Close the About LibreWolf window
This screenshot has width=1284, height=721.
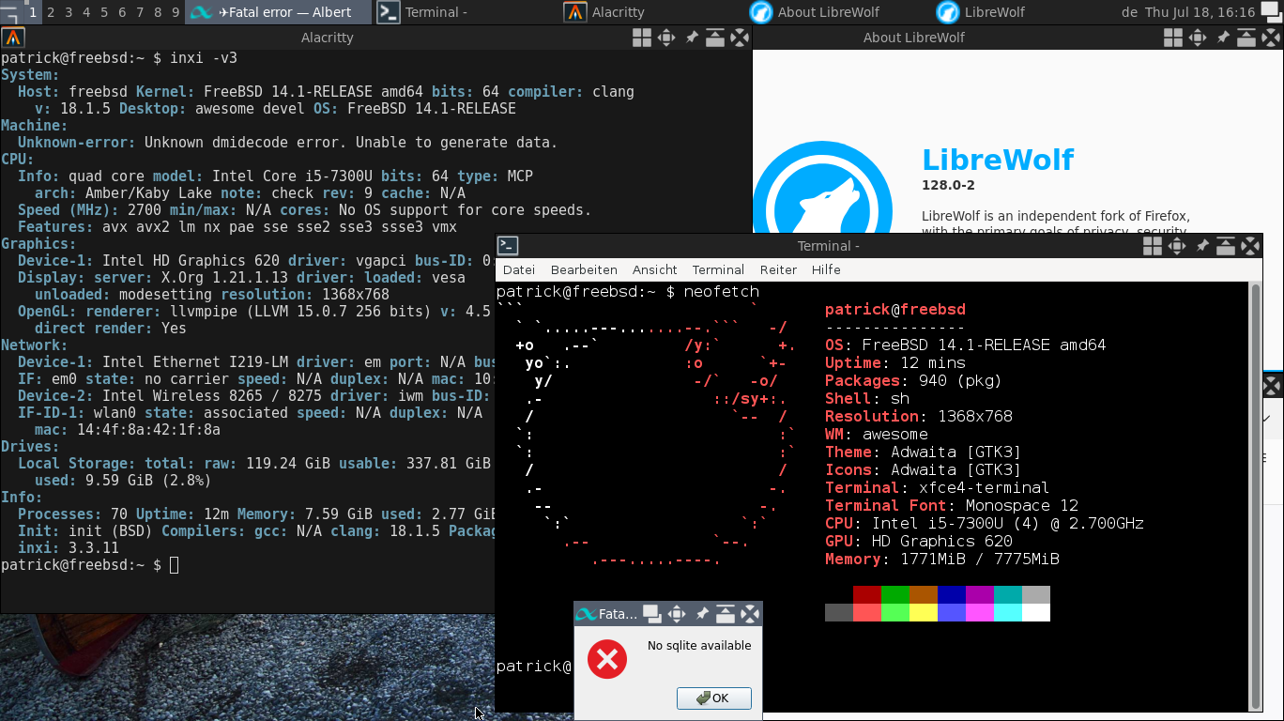tap(1271, 38)
